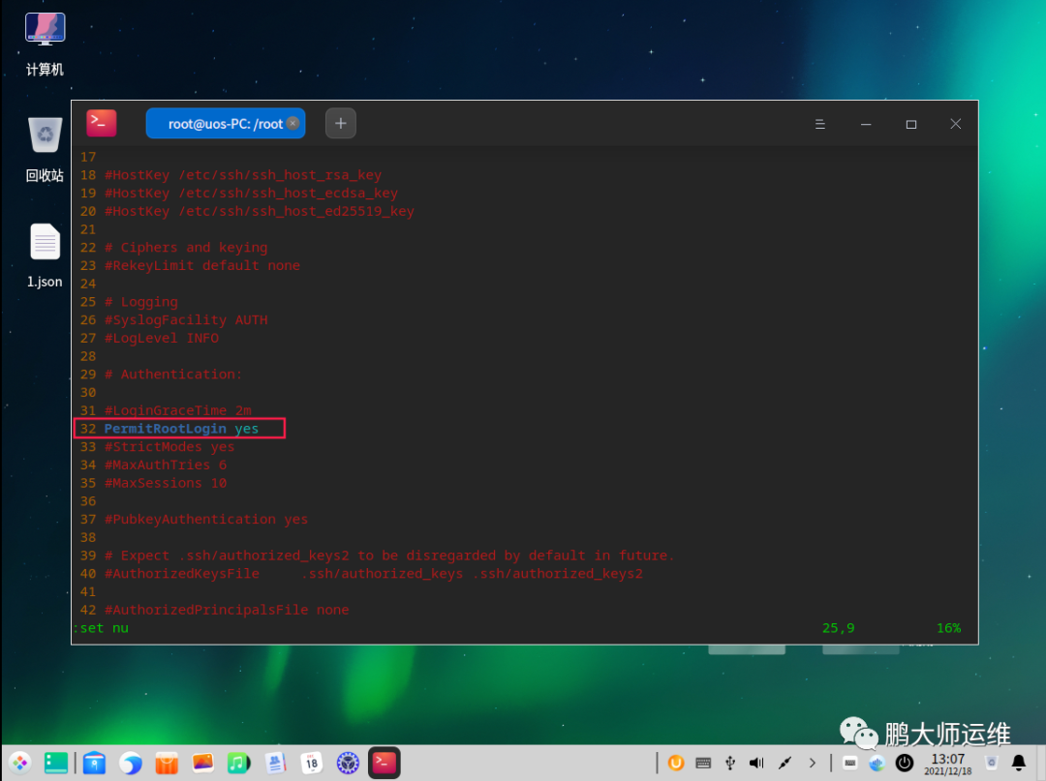Open the launcher icon in the dock
Image resolution: width=1046 pixels, height=781 pixels.
pyautogui.click(x=20, y=763)
